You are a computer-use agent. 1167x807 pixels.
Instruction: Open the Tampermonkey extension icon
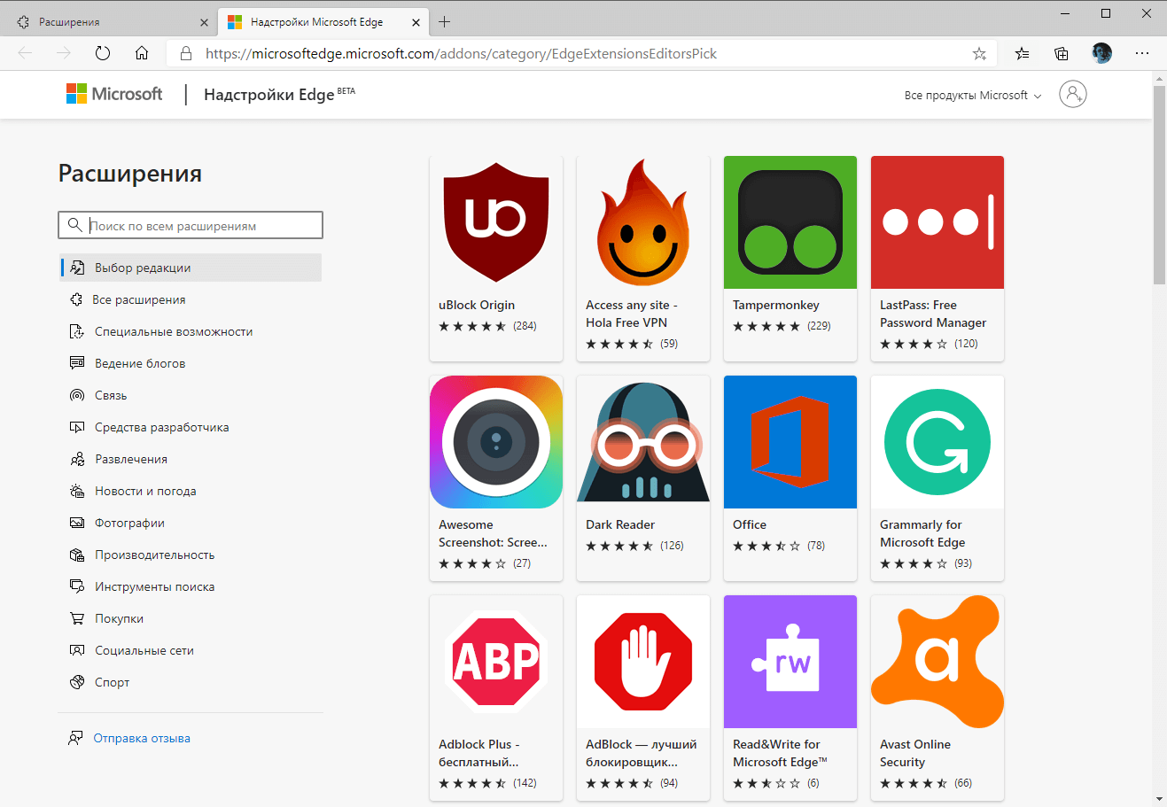(x=790, y=222)
